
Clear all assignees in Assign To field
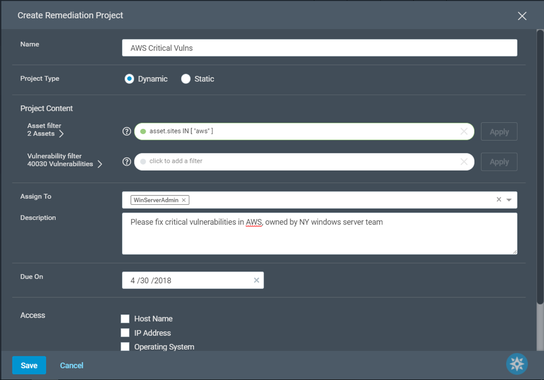tap(499, 199)
